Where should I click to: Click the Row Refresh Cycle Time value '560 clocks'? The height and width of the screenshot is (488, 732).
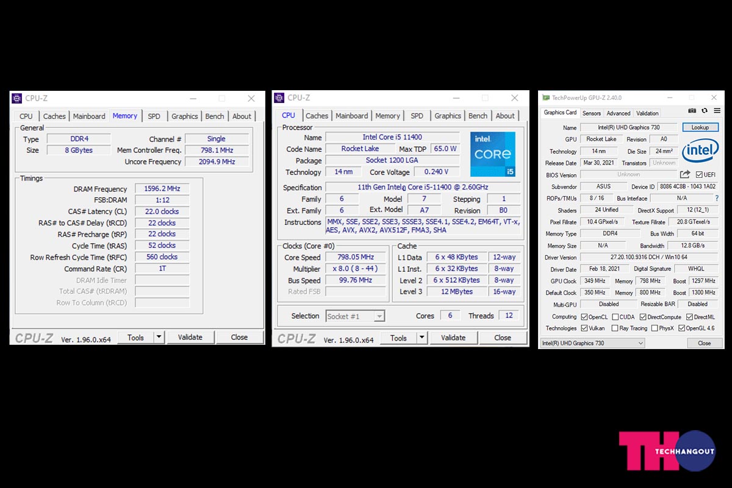pyautogui.click(x=162, y=257)
